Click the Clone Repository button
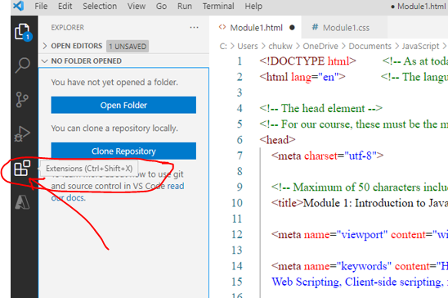The height and width of the screenshot is (298, 448). 123,151
